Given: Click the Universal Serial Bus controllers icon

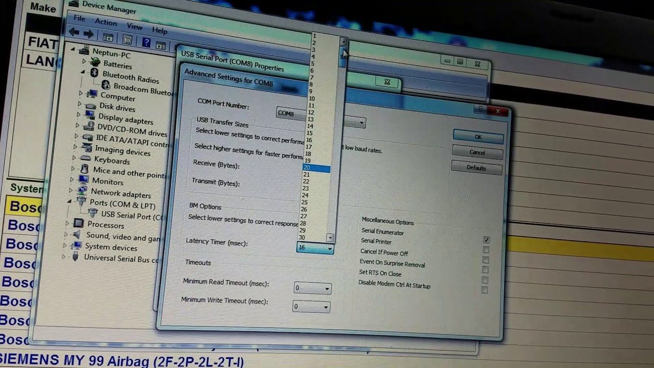Looking at the screenshot, I should (x=75, y=257).
